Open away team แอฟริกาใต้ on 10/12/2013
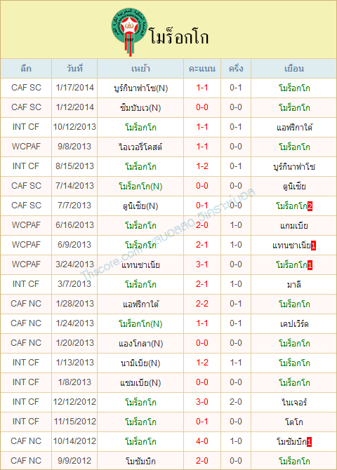 (294, 128)
